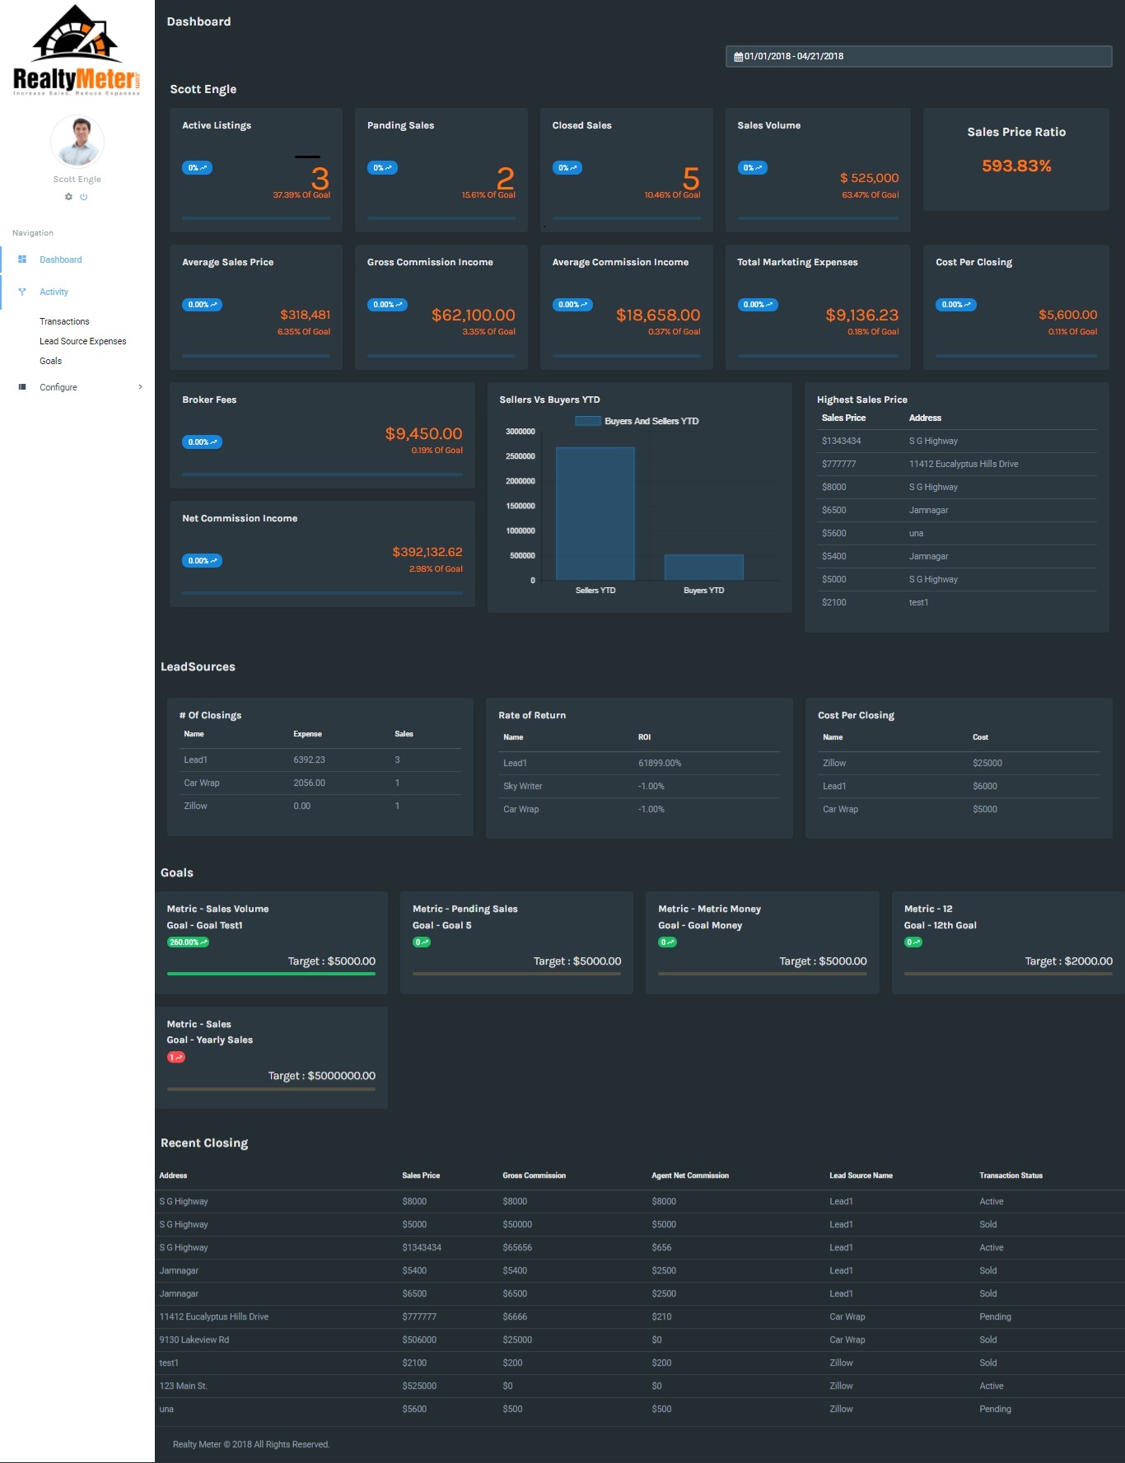Click the Lead Source Name column header
This screenshot has width=1125, height=1463.
pos(861,1176)
